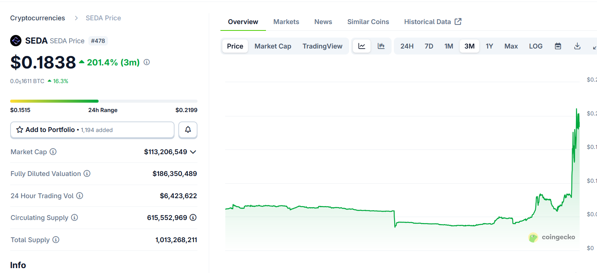Viewport: 597px width, 273px height.
Task: Click the breadcrumb chevron separator icon
Action: (x=76, y=18)
